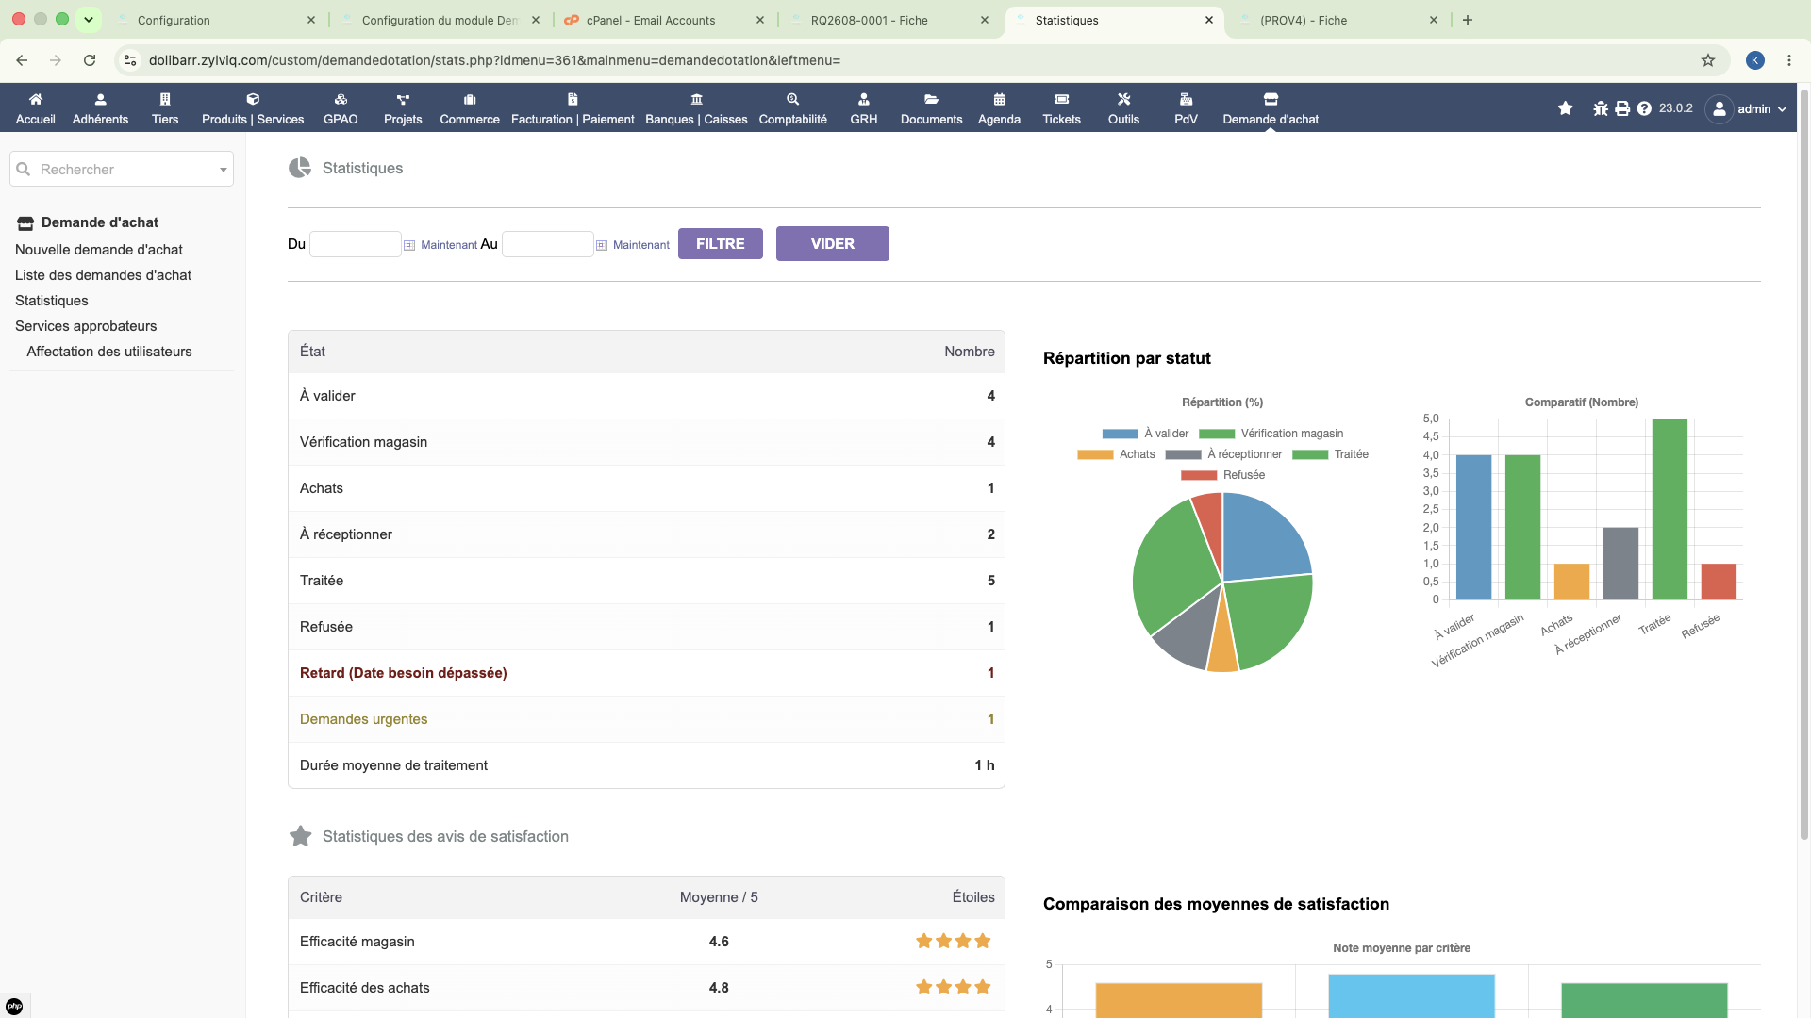This screenshot has width=1811, height=1018.
Task: Click the bookmark star in top bar
Action: tap(1566, 108)
